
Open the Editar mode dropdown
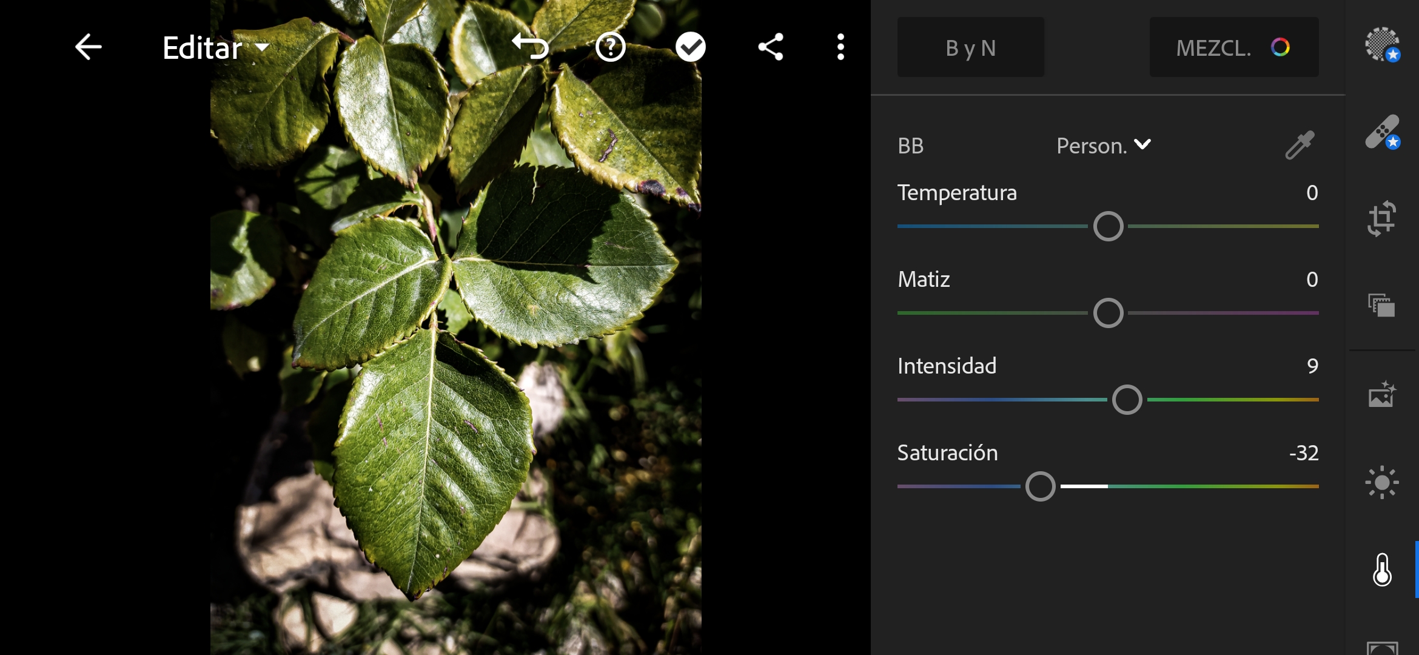pyautogui.click(x=216, y=48)
